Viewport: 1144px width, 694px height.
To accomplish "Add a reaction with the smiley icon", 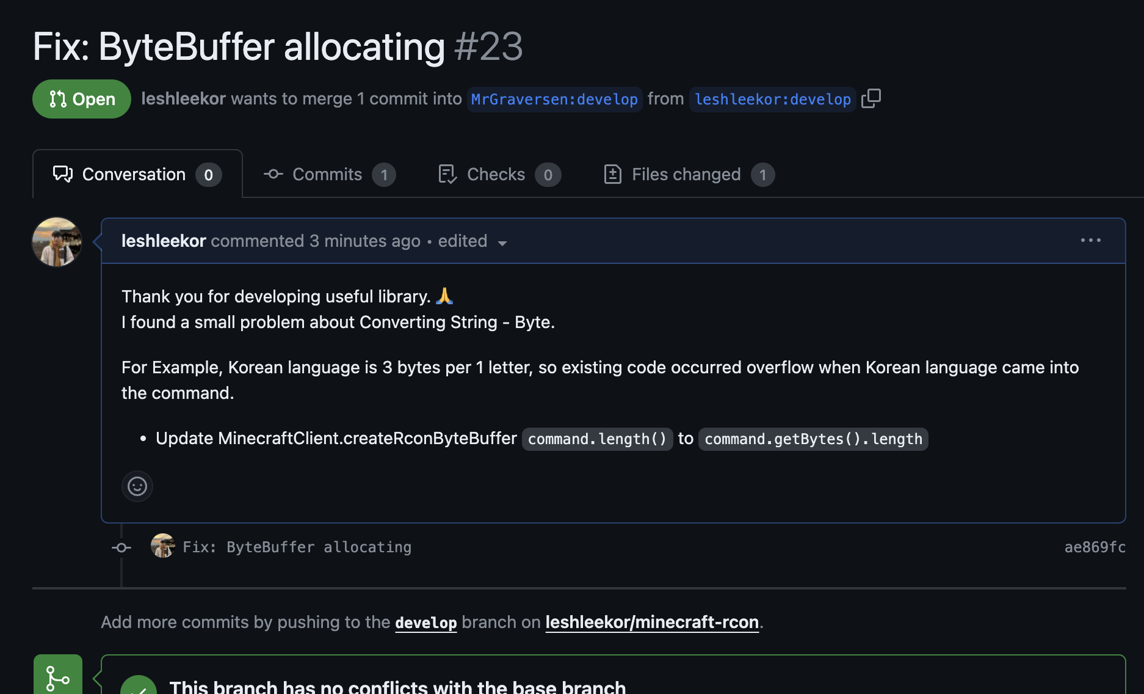I will tap(137, 486).
